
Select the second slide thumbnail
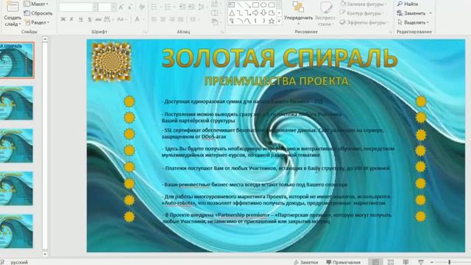pos(16,103)
